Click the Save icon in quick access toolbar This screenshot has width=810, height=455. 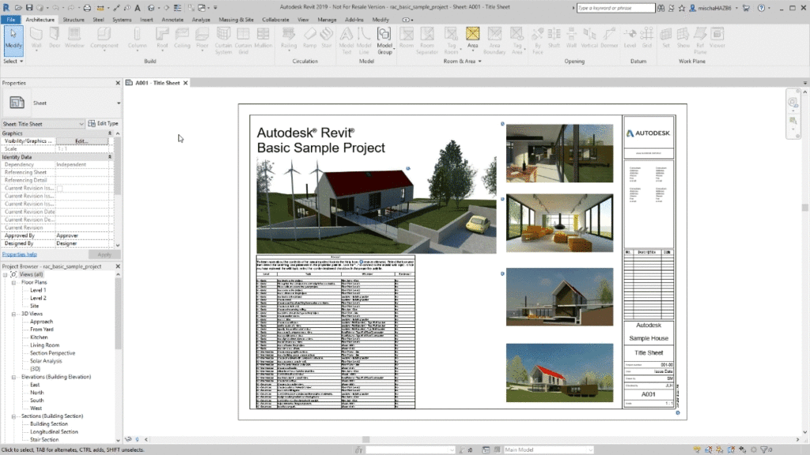pos(29,7)
